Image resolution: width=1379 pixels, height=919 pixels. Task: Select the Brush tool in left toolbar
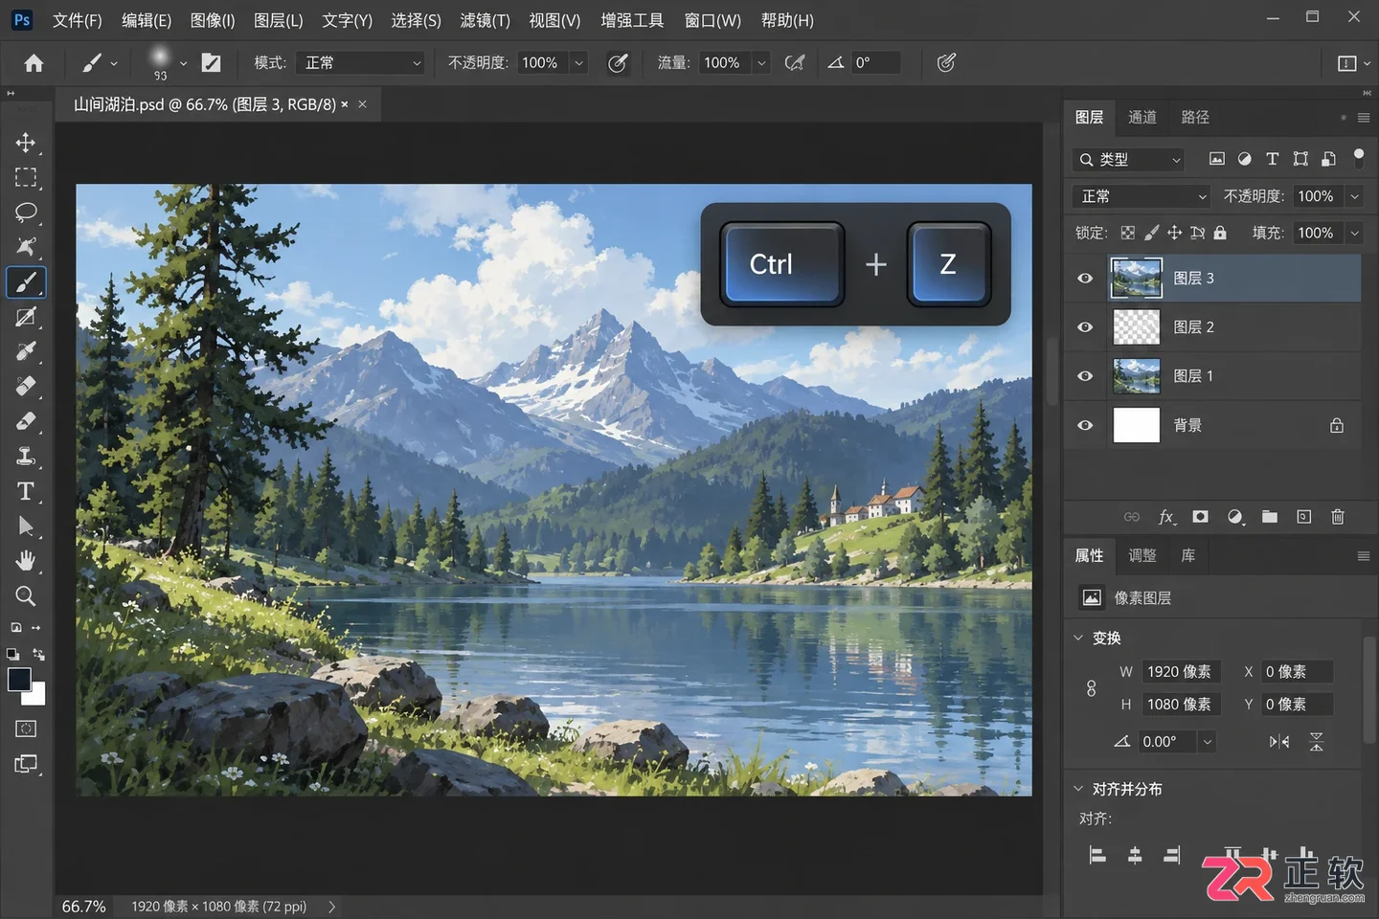tap(26, 282)
